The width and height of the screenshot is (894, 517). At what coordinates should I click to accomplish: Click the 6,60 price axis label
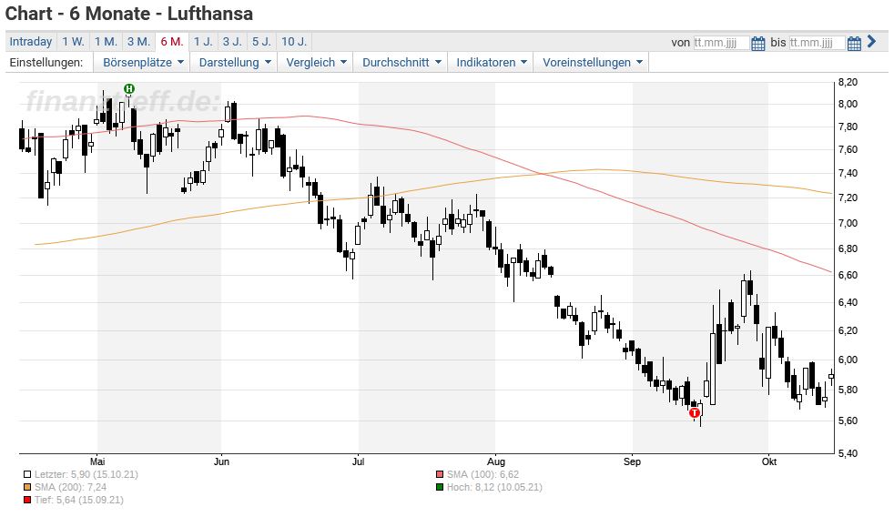pyautogui.click(x=848, y=275)
